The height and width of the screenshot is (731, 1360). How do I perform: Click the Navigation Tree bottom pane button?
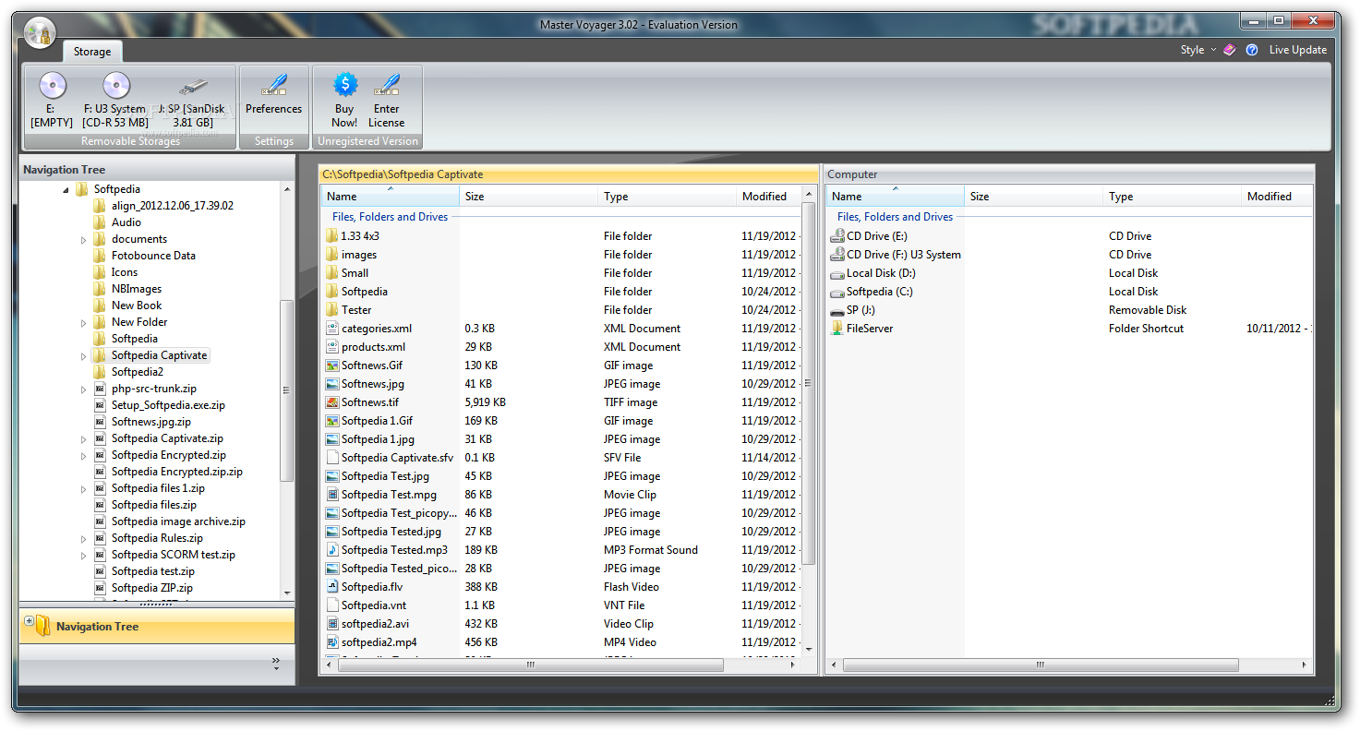point(157,626)
